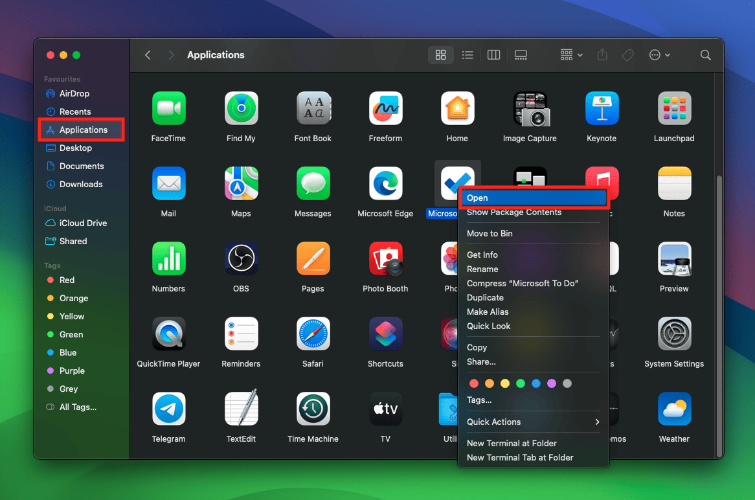Image resolution: width=755 pixels, height=500 pixels.
Task: Click the vertical scrollbar of the Applications window
Action: 719,315
